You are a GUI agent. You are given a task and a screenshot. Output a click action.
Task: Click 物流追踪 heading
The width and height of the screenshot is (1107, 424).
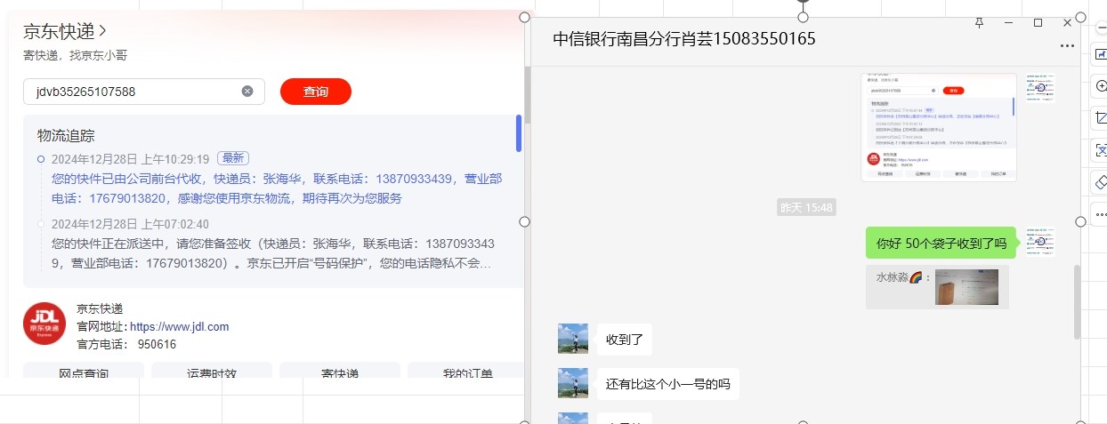(66, 136)
